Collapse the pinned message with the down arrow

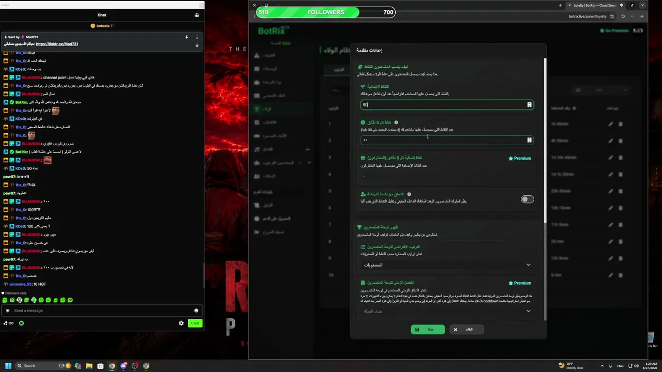[197, 45]
